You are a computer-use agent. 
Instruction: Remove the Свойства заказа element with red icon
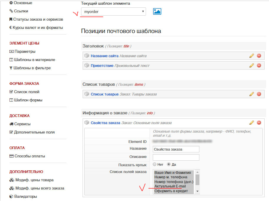259,123
